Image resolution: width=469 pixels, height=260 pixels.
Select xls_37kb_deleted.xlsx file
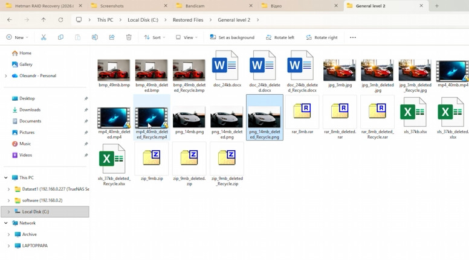click(x=452, y=117)
